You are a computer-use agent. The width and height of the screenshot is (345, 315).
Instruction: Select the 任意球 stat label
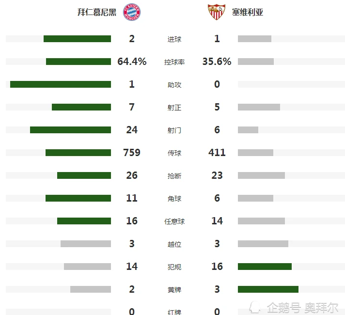[x=174, y=221]
